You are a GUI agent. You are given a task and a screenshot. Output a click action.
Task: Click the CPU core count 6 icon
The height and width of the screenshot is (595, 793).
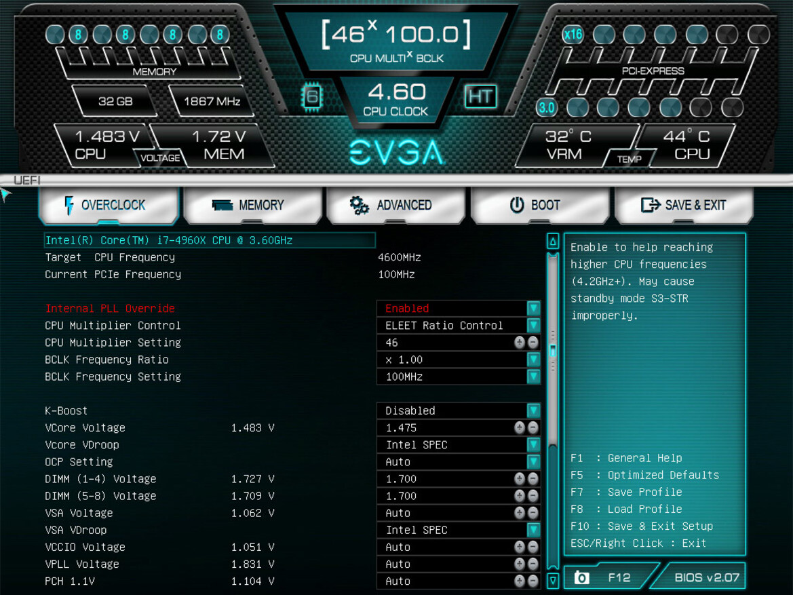(x=312, y=96)
